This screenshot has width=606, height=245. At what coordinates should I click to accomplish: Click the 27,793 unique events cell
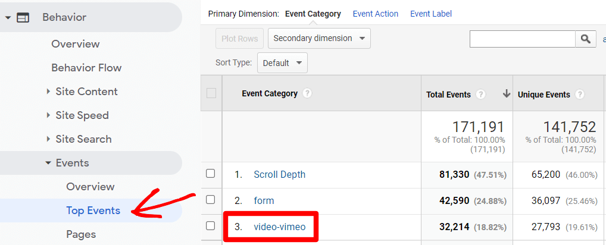pyautogui.click(x=546, y=227)
